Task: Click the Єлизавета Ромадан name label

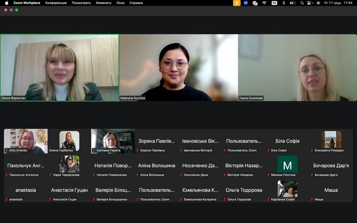Action: [329, 151]
